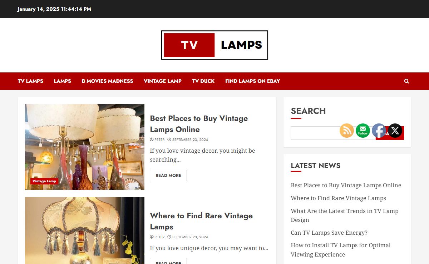Click the sidebar search input field
Viewport: 429px width, 264px height.
point(333,133)
